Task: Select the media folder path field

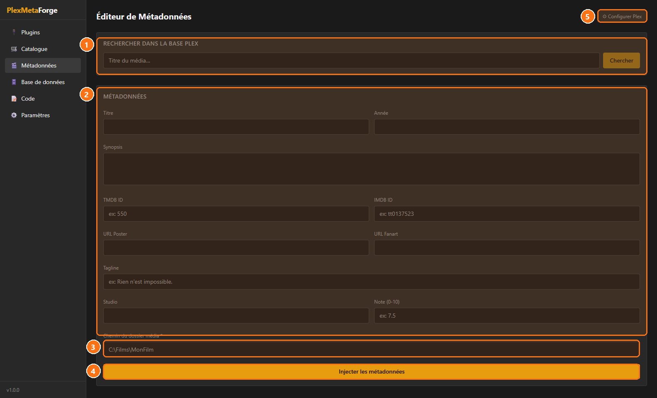Action: (372, 349)
